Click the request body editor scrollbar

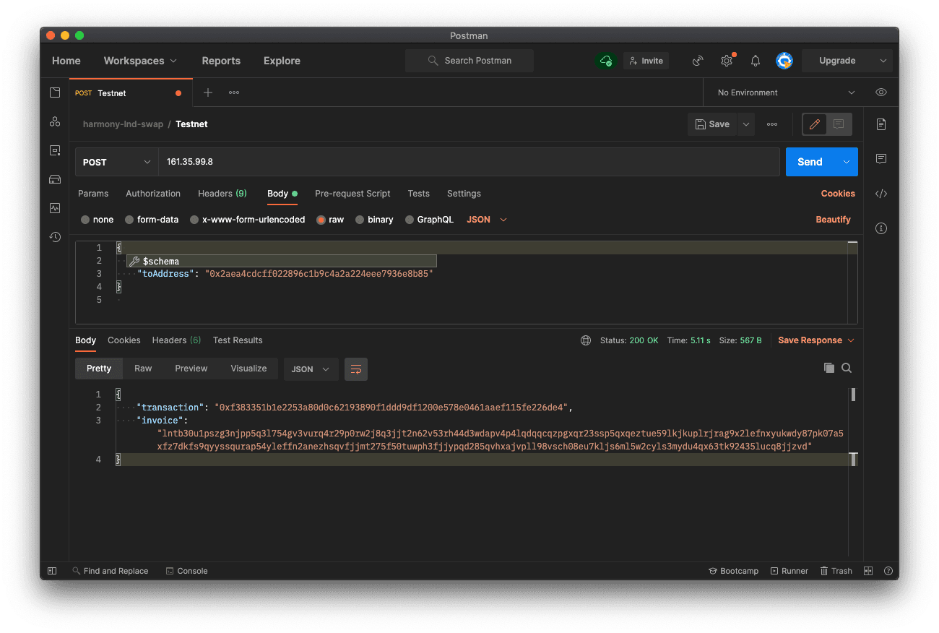point(853,282)
